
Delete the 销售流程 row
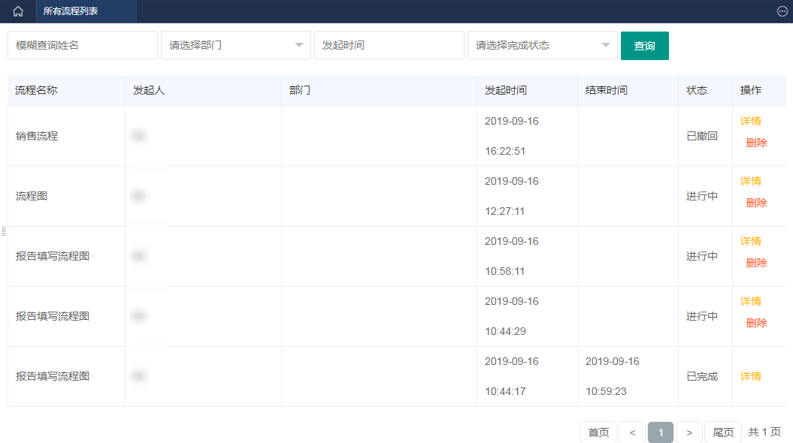click(756, 143)
